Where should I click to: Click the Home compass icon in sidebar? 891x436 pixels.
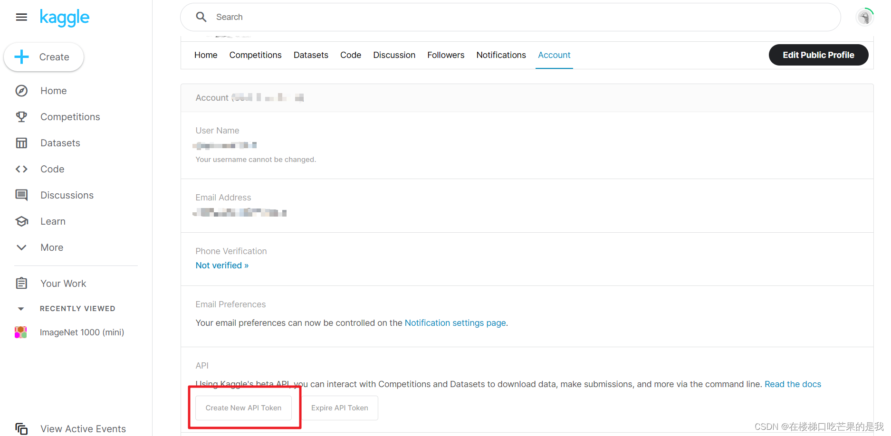pyautogui.click(x=21, y=91)
